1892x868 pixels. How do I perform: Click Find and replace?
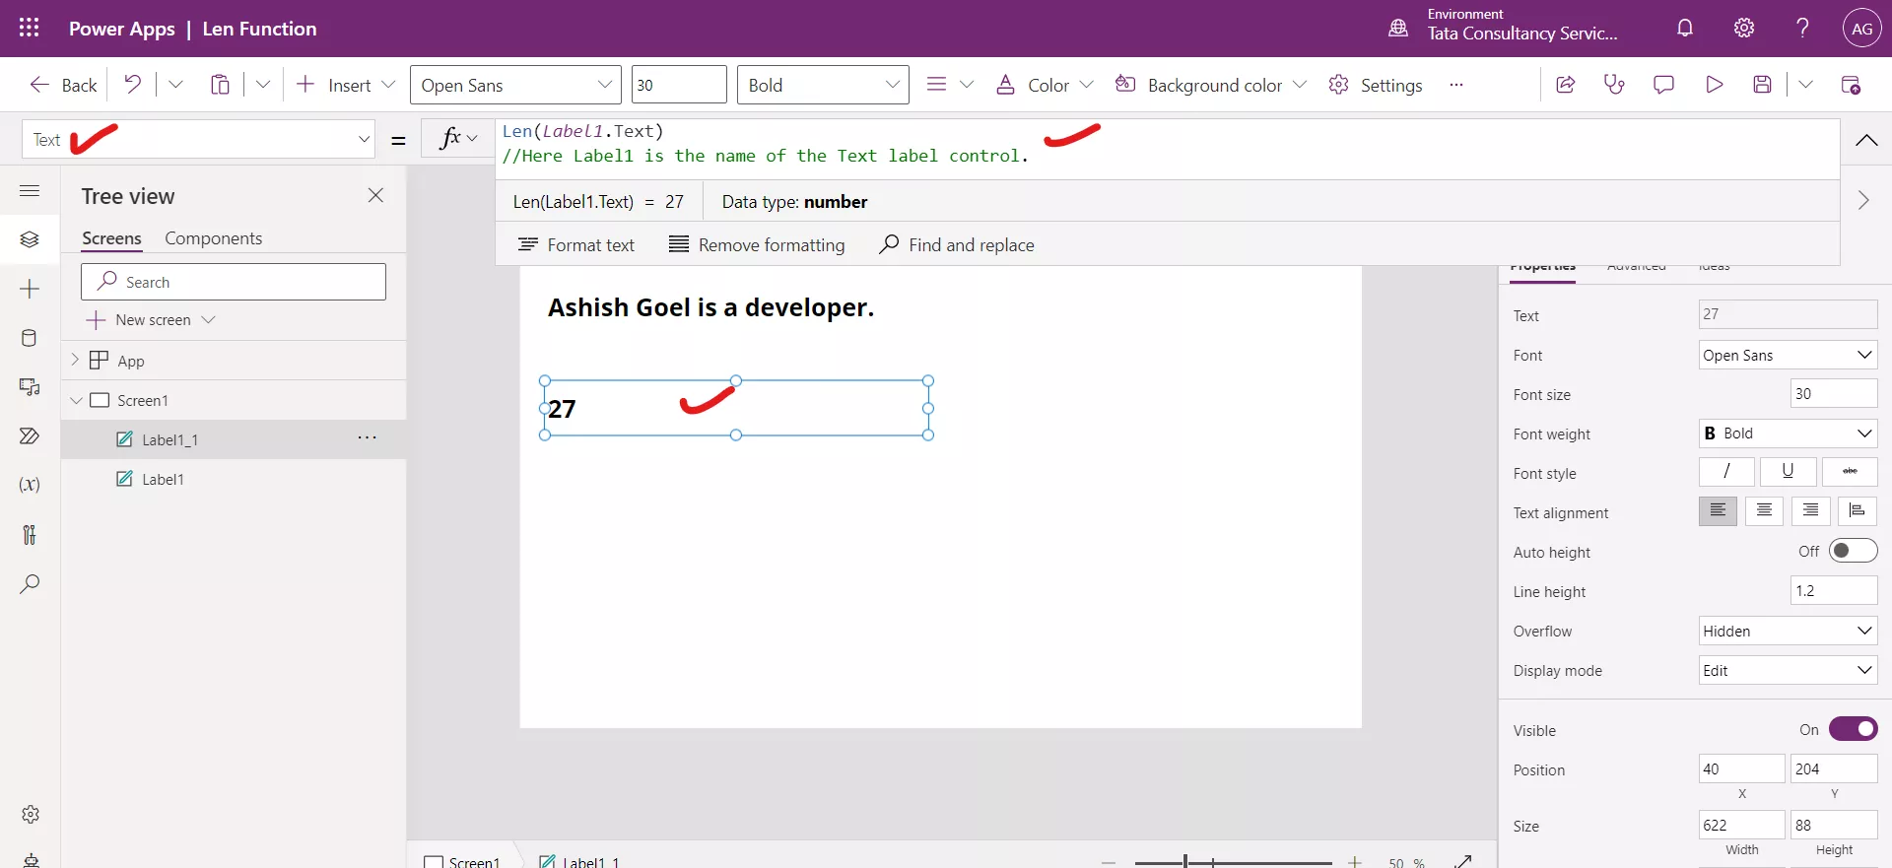[956, 244]
